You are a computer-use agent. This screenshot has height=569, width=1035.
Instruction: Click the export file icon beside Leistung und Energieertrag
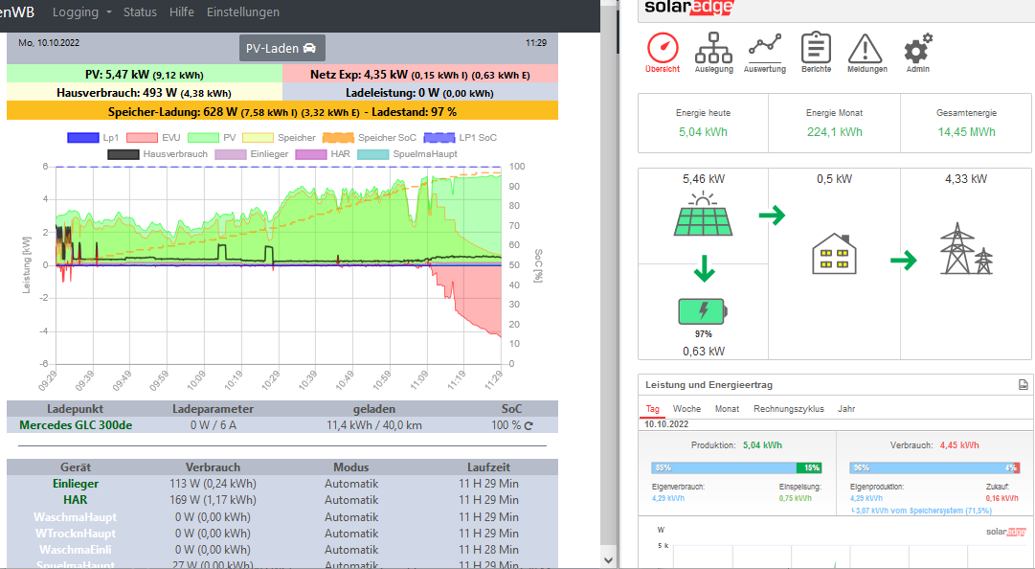tap(1023, 385)
